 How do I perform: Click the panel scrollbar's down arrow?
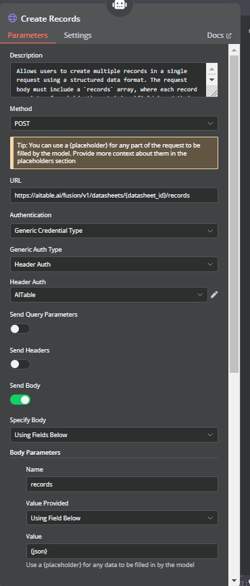[234, 581]
